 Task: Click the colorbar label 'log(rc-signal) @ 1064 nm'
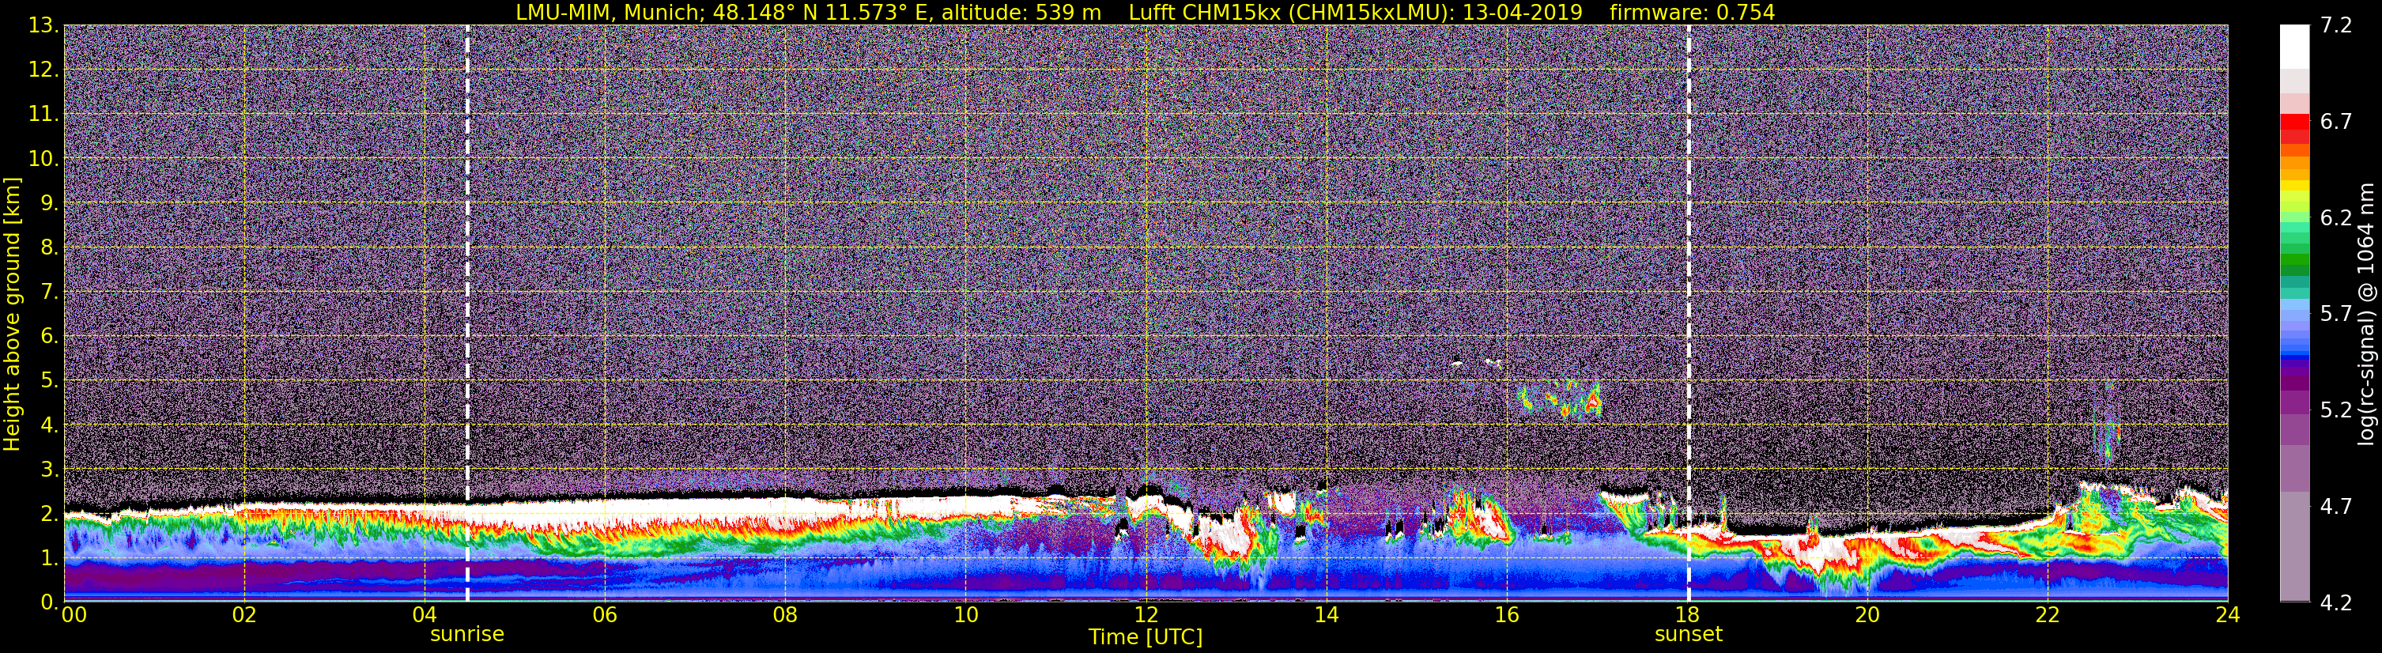pyautogui.click(x=2365, y=315)
